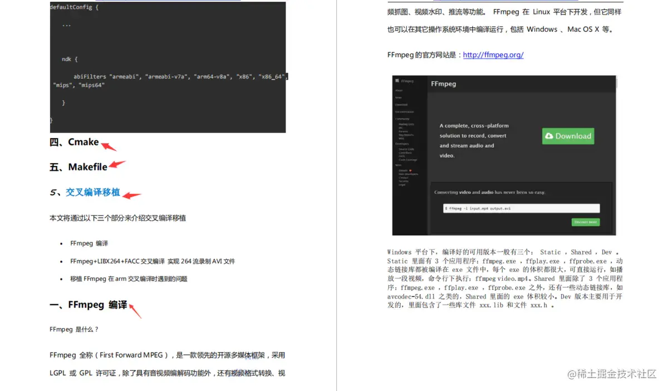The width and height of the screenshot is (668, 391).
Task: Click bullet '移植 FFmpeg 在 arm 交叉编译时遇到的问题'
Action: tap(129, 279)
